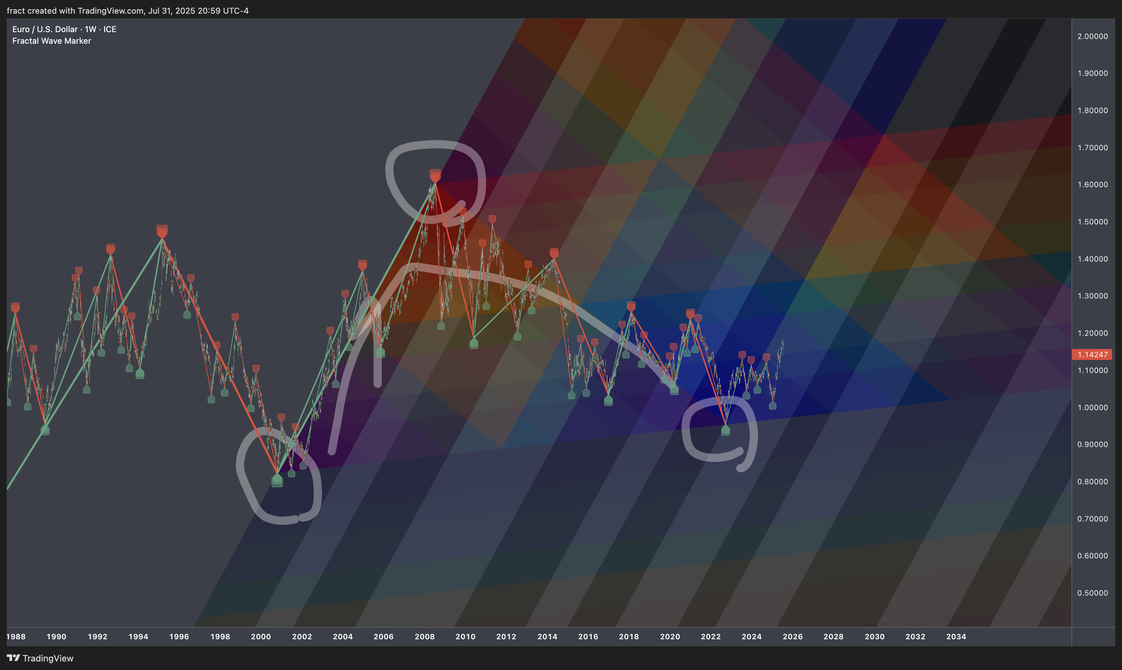Click the green bottom marker at the 2000-2001 low
Image resolution: width=1122 pixels, height=670 pixels.
(x=277, y=480)
